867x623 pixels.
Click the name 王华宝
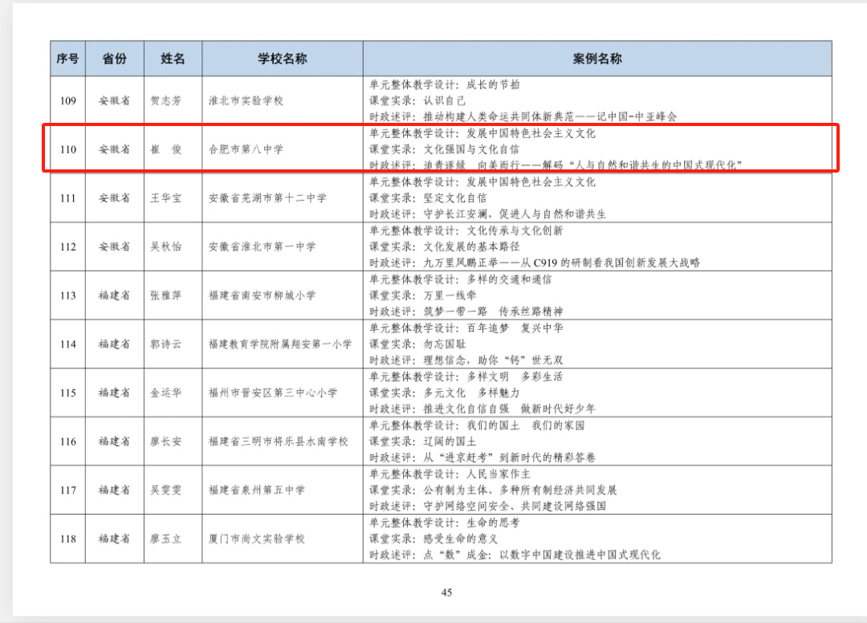click(166, 198)
